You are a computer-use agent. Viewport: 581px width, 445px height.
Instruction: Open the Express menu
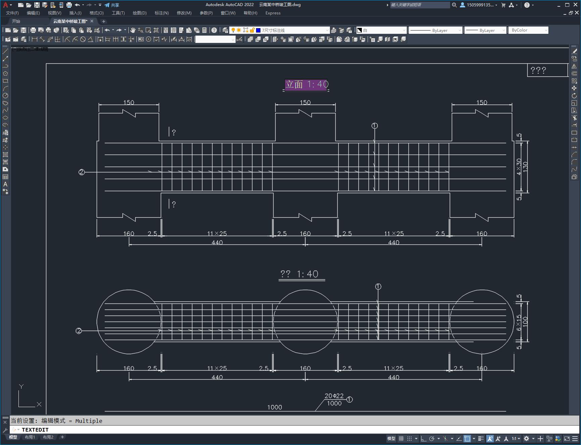click(x=273, y=13)
